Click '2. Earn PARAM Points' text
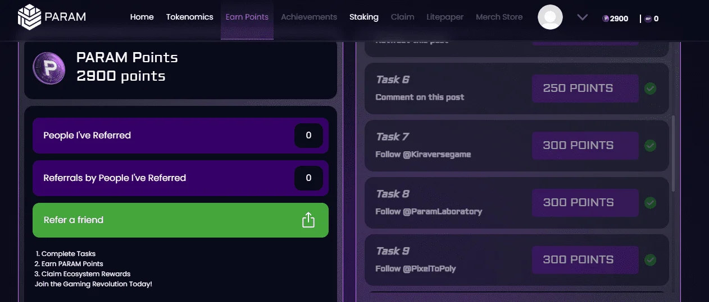 69,264
